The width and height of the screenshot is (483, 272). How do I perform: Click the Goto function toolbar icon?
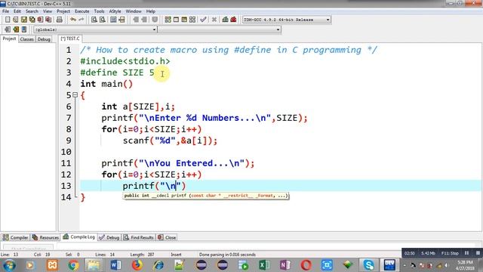coord(113,20)
